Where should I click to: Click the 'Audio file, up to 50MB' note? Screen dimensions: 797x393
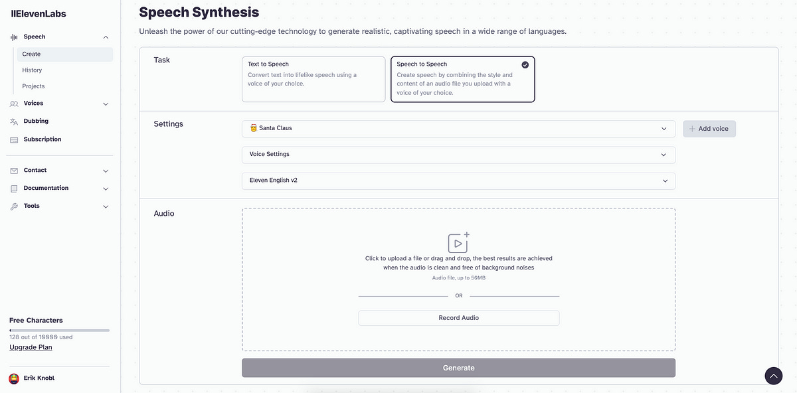coord(458,277)
